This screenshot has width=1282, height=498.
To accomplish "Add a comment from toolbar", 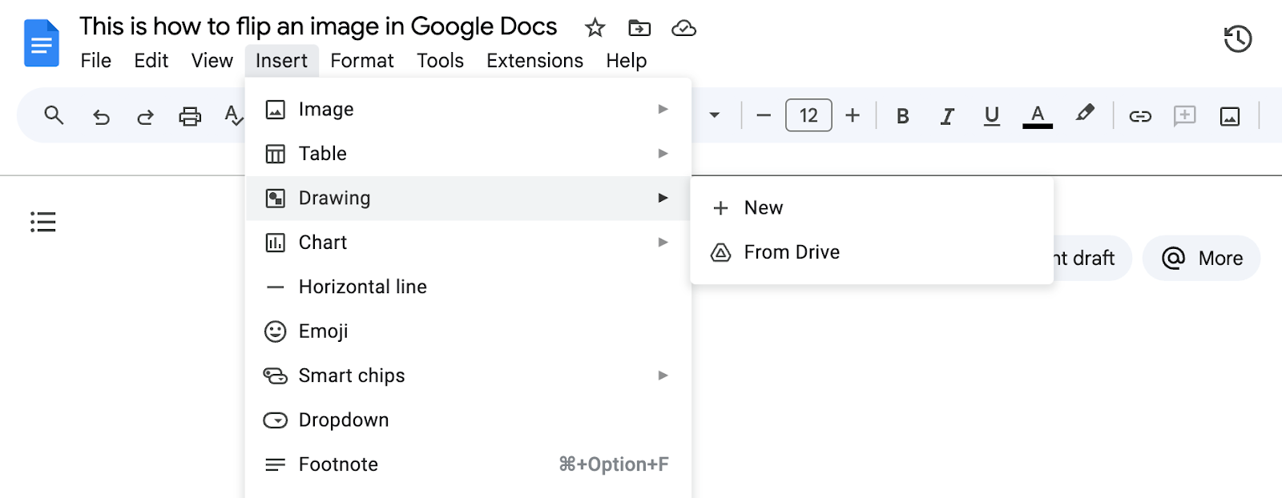I will (1184, 116).
